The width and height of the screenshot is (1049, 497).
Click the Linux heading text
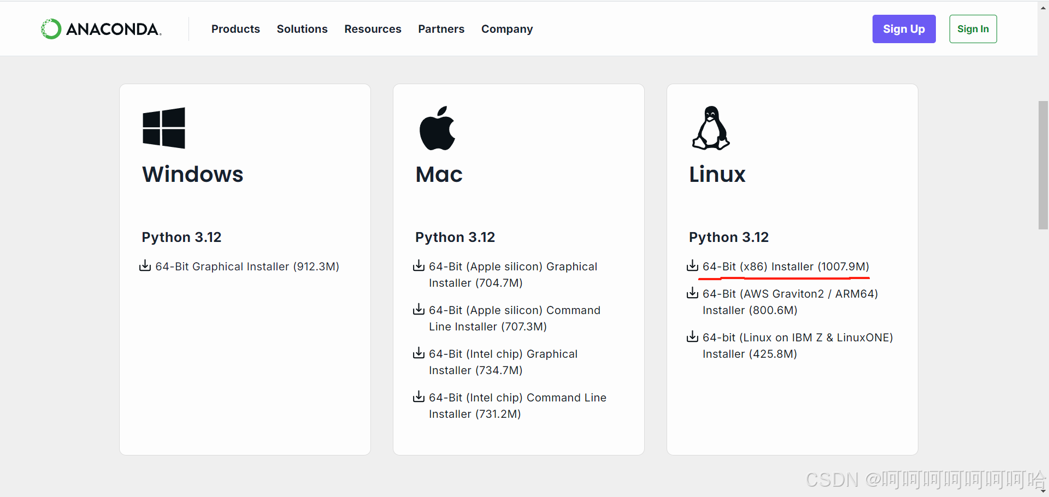(x=717, y=174)
